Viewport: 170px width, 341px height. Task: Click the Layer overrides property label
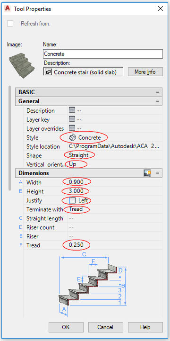pos(45,128)
